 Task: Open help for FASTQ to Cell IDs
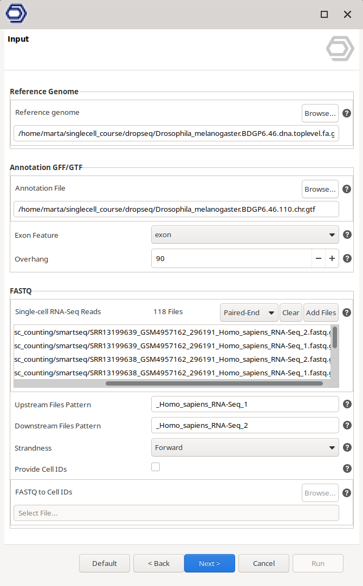347,493
